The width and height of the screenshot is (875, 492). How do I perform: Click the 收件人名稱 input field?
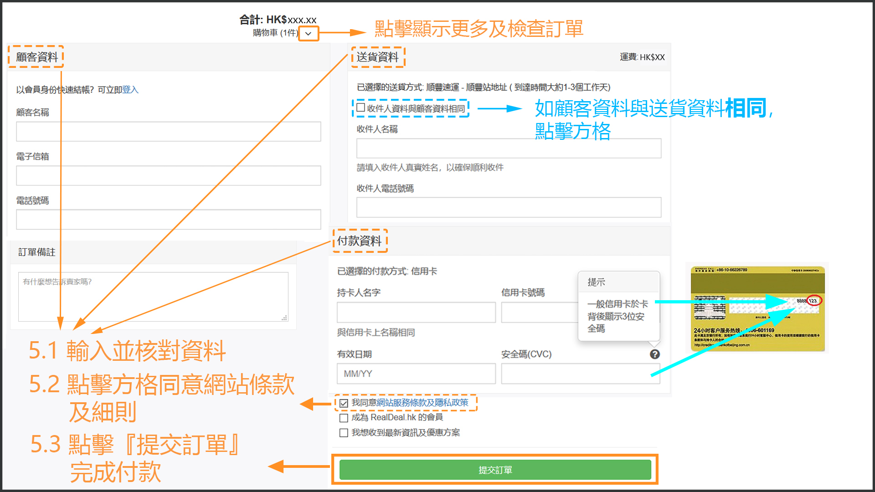[509, 149]
